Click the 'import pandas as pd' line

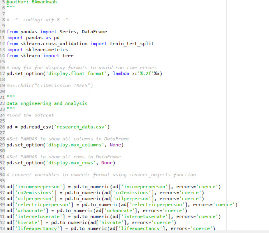[33, 38]
